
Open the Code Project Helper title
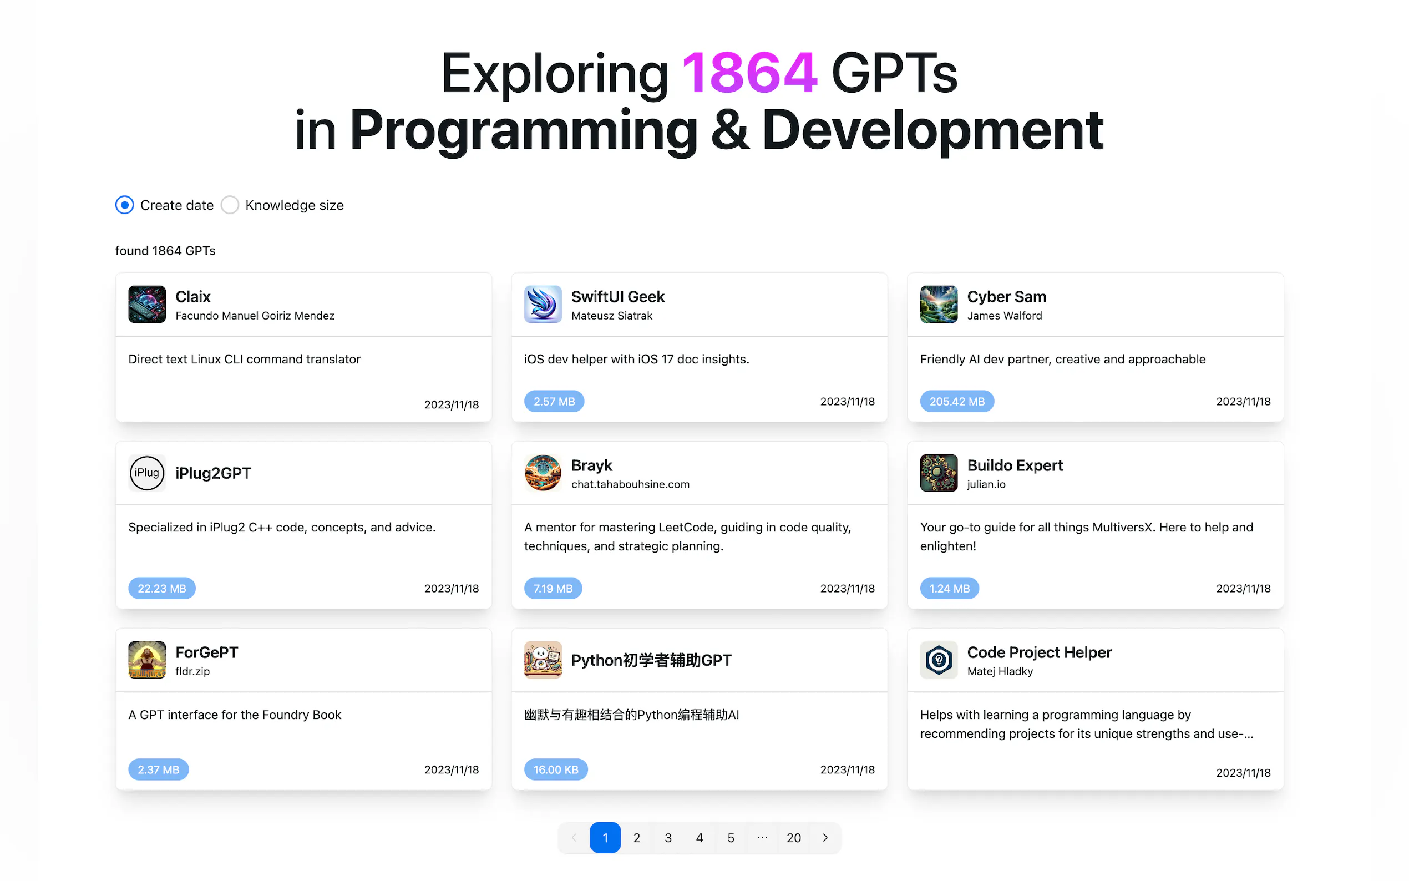1038,652
